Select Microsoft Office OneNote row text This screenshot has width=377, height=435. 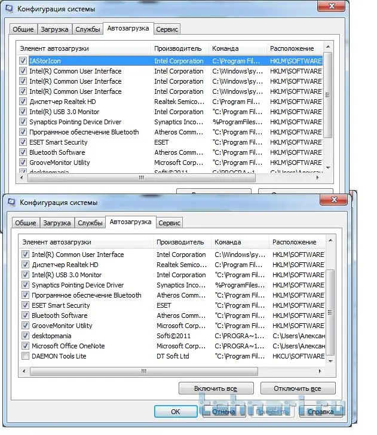point(68,346)
